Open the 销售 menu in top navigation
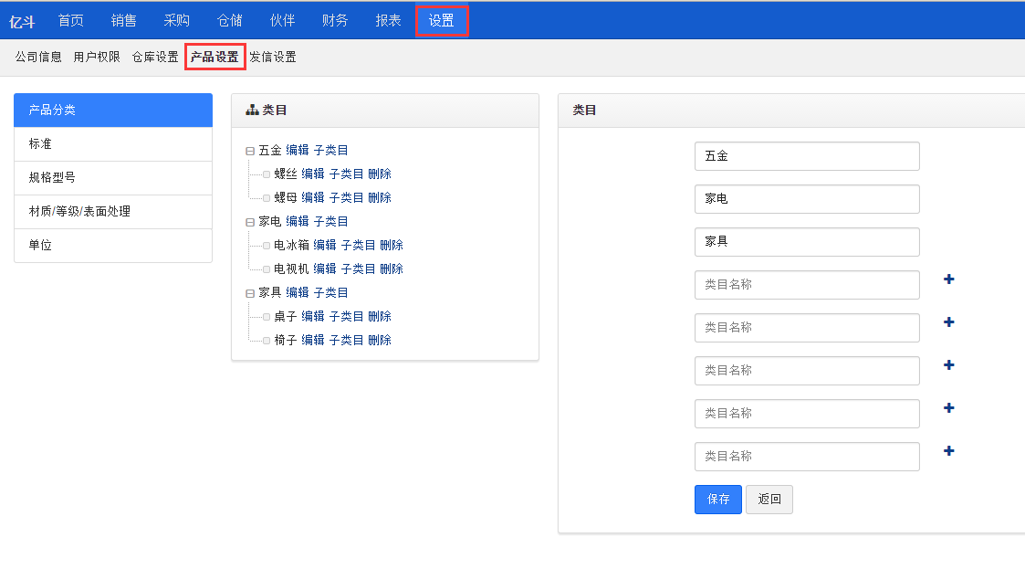Screen dimensions: 1025x569 click(x=124, y=20)
